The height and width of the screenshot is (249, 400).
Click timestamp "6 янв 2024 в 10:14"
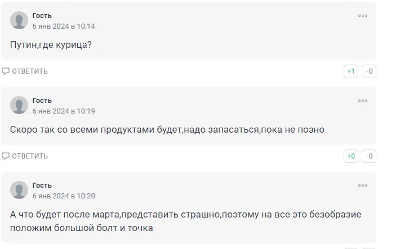[x=64, y=26]
